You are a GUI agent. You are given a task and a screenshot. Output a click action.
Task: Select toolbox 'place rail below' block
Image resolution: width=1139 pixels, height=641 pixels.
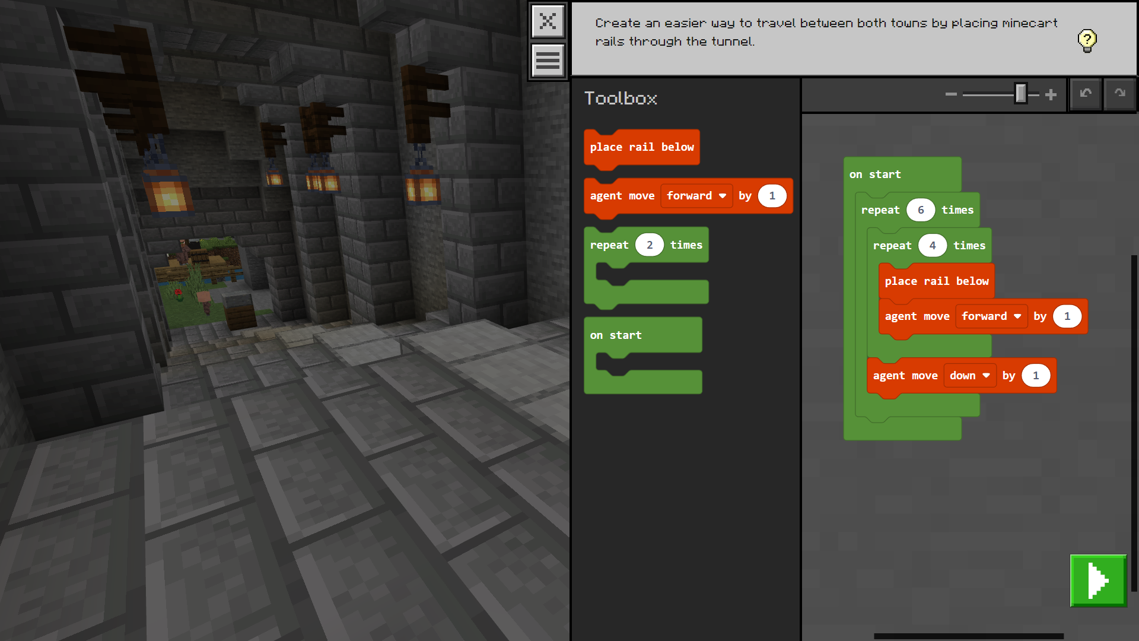click(641, 147)
